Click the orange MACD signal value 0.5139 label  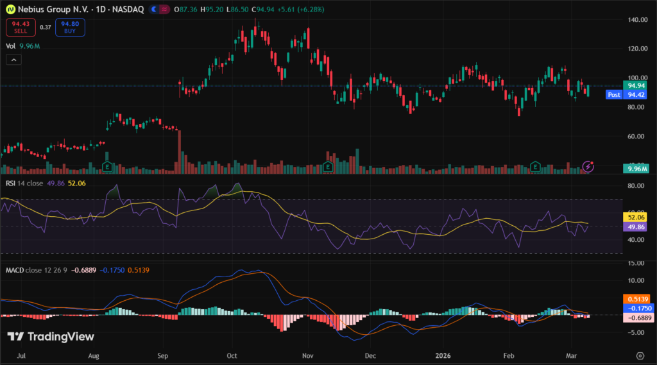pos(635,299)
